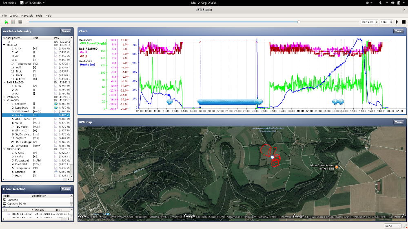
Task: Start playback with the green play icon
Action: (6, 22)
